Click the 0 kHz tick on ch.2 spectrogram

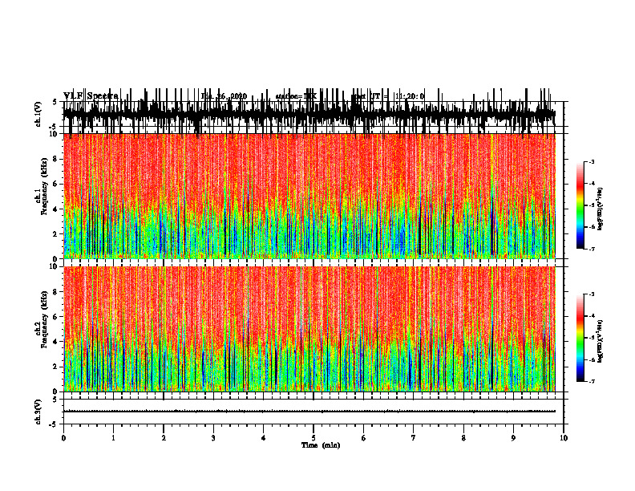point(56,392)
